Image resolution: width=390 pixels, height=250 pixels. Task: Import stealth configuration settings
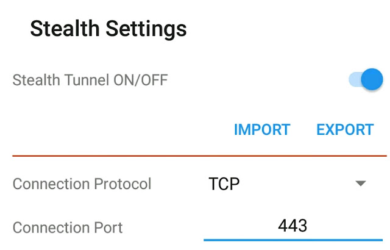click(262, 130)
